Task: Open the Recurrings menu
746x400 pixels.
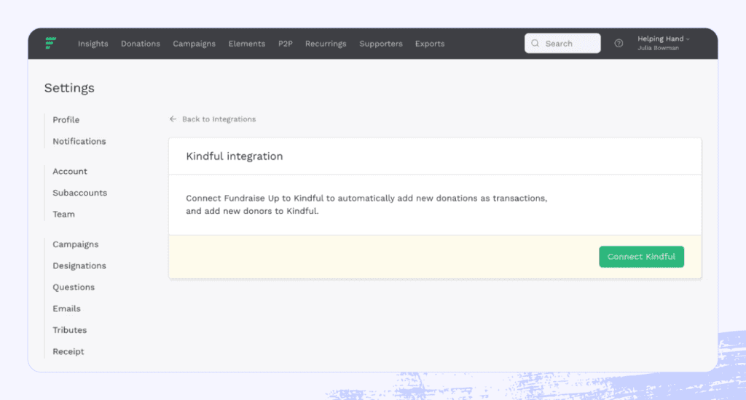Action: point(326,43)
